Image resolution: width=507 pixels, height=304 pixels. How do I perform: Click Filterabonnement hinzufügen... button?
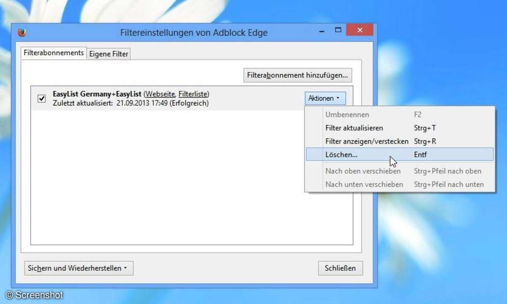pyautogui.click(x=297, y=75)
